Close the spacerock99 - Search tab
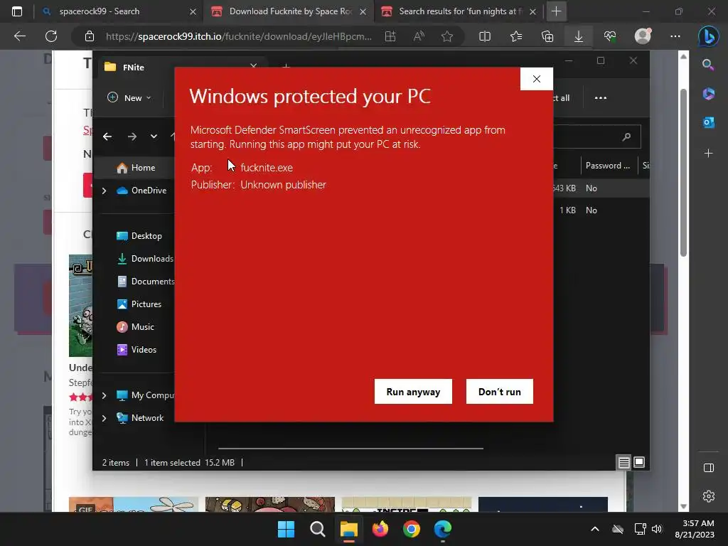Image resolution: width=728 pixels, height=546 pixels. point(193,11)
